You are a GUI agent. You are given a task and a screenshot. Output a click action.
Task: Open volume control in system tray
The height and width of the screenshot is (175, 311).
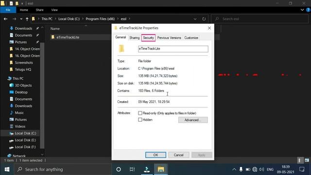[261, 170]
